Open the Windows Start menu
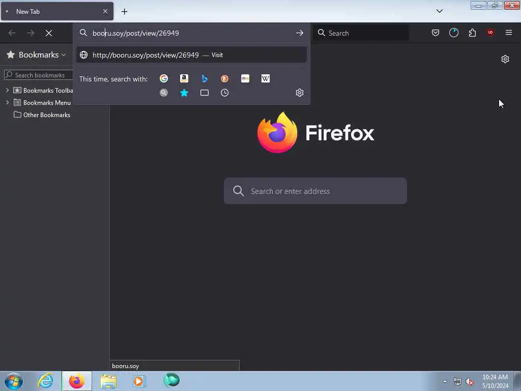This screenshot has height=391, width=521. [14, 381]
